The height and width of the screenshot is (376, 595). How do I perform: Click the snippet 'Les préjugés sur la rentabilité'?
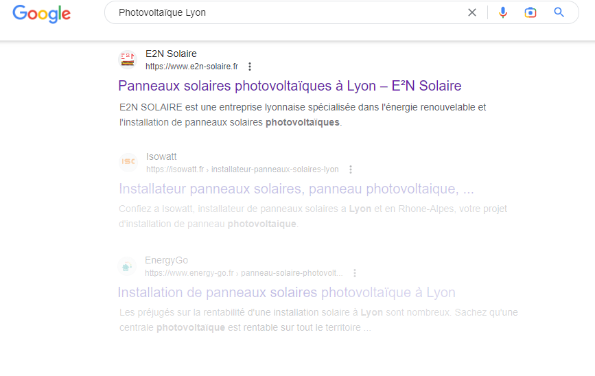click(318, 320)
